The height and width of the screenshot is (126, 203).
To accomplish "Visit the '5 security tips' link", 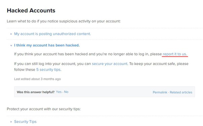I will click(x=48, y=70).
